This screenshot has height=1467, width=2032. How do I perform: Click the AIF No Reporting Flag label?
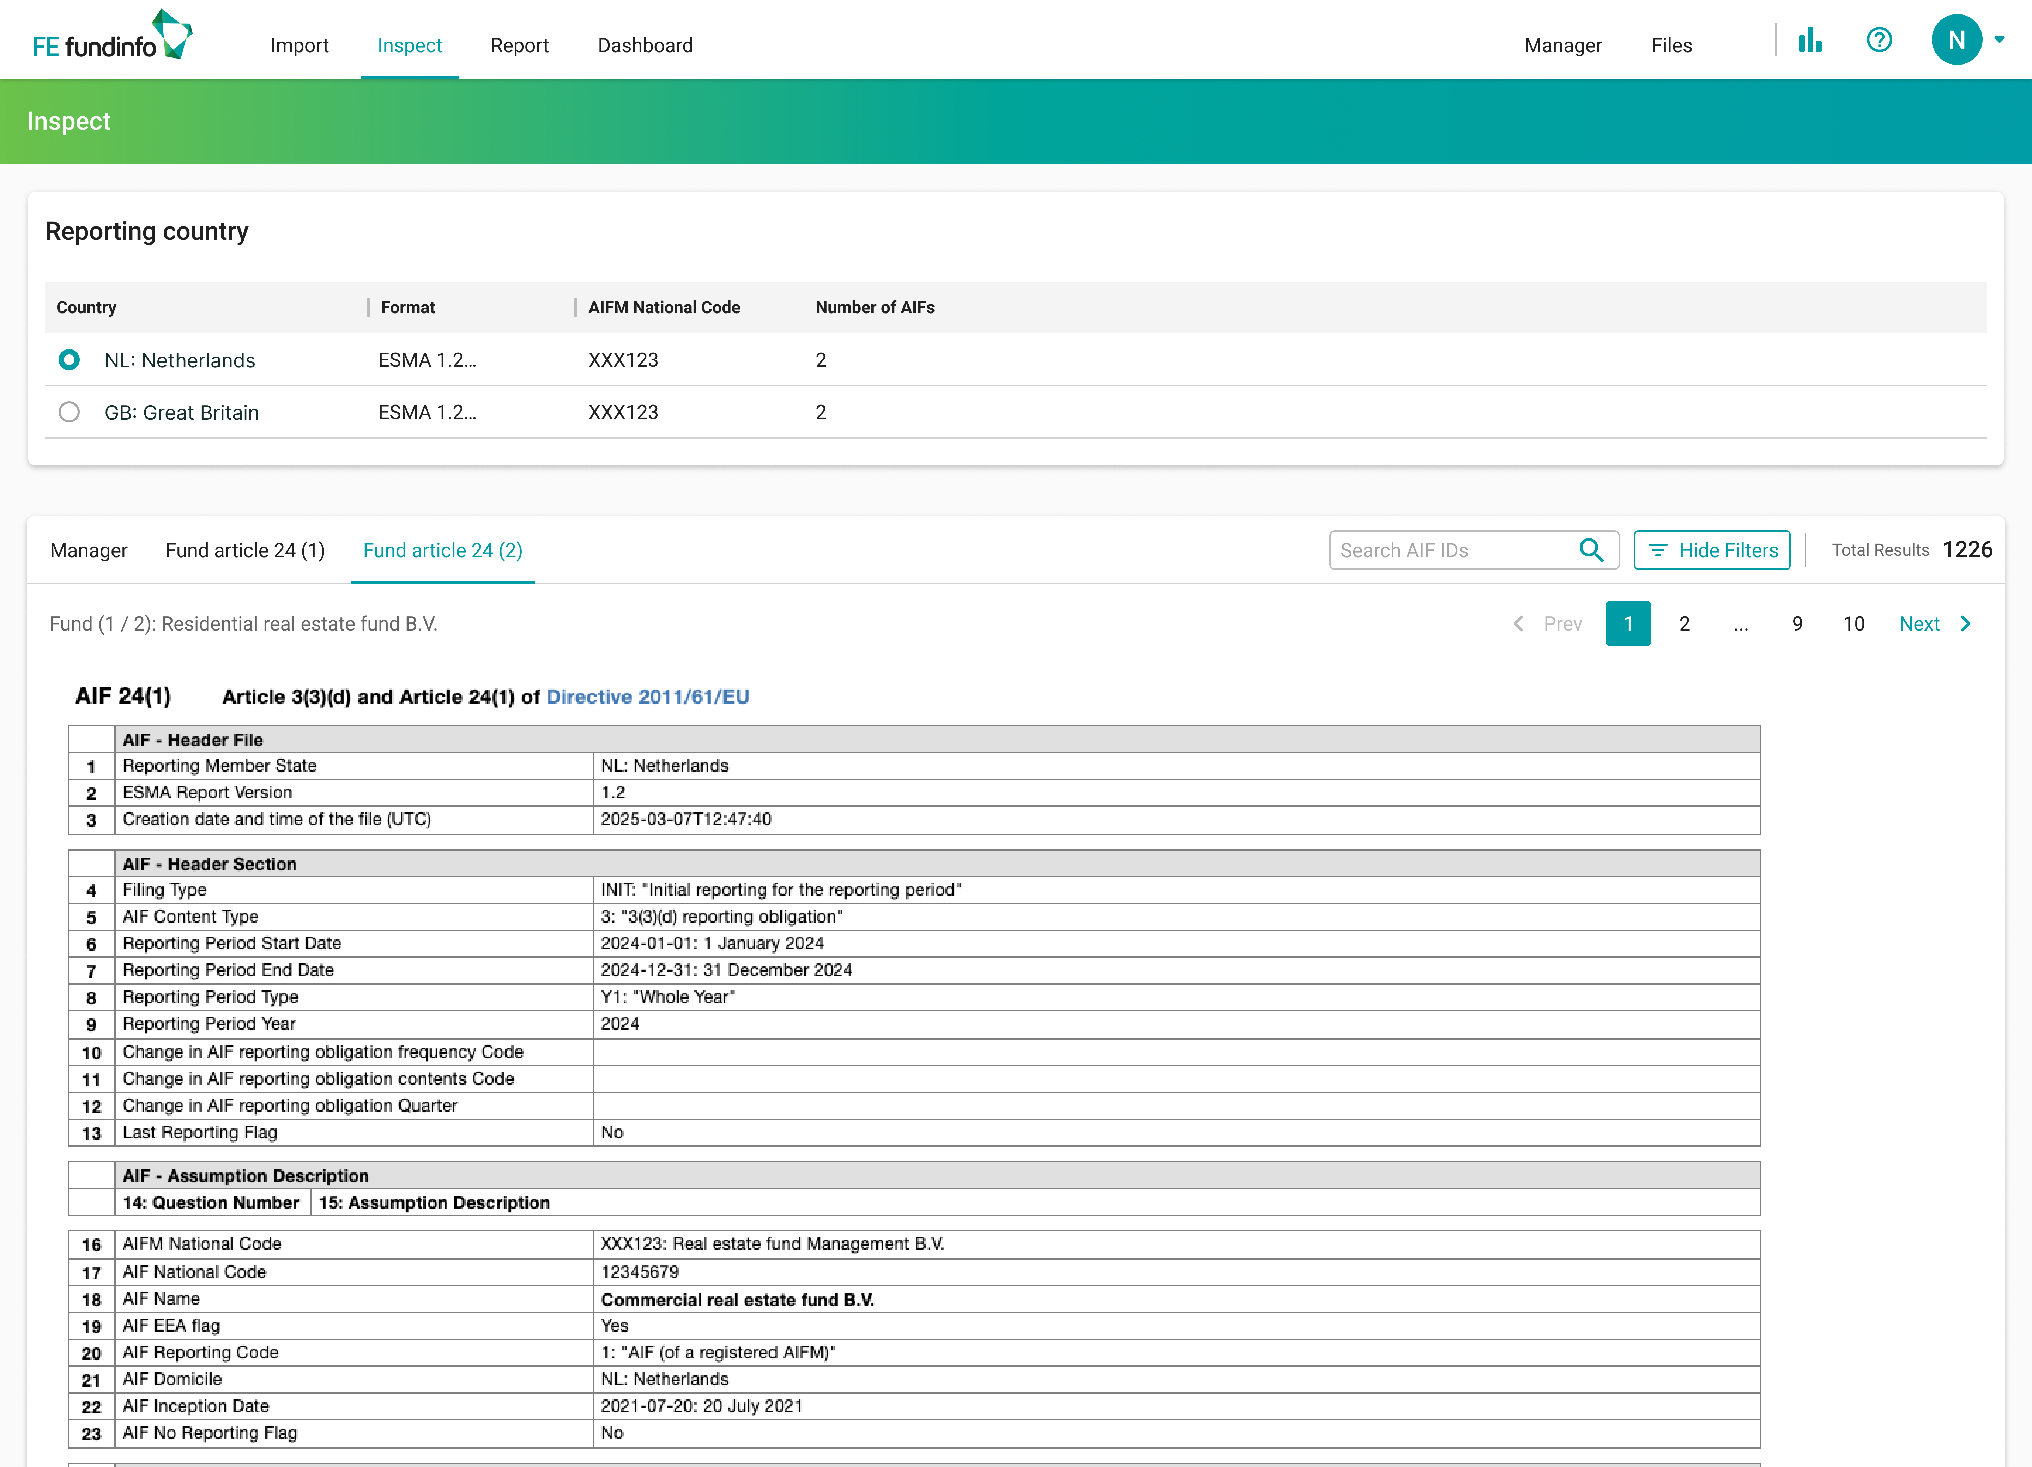(210, 1433)
